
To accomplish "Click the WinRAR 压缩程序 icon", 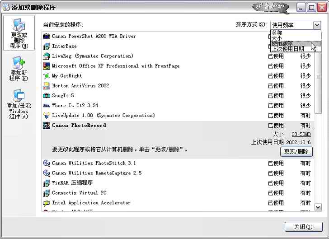I will coord(47,183).
